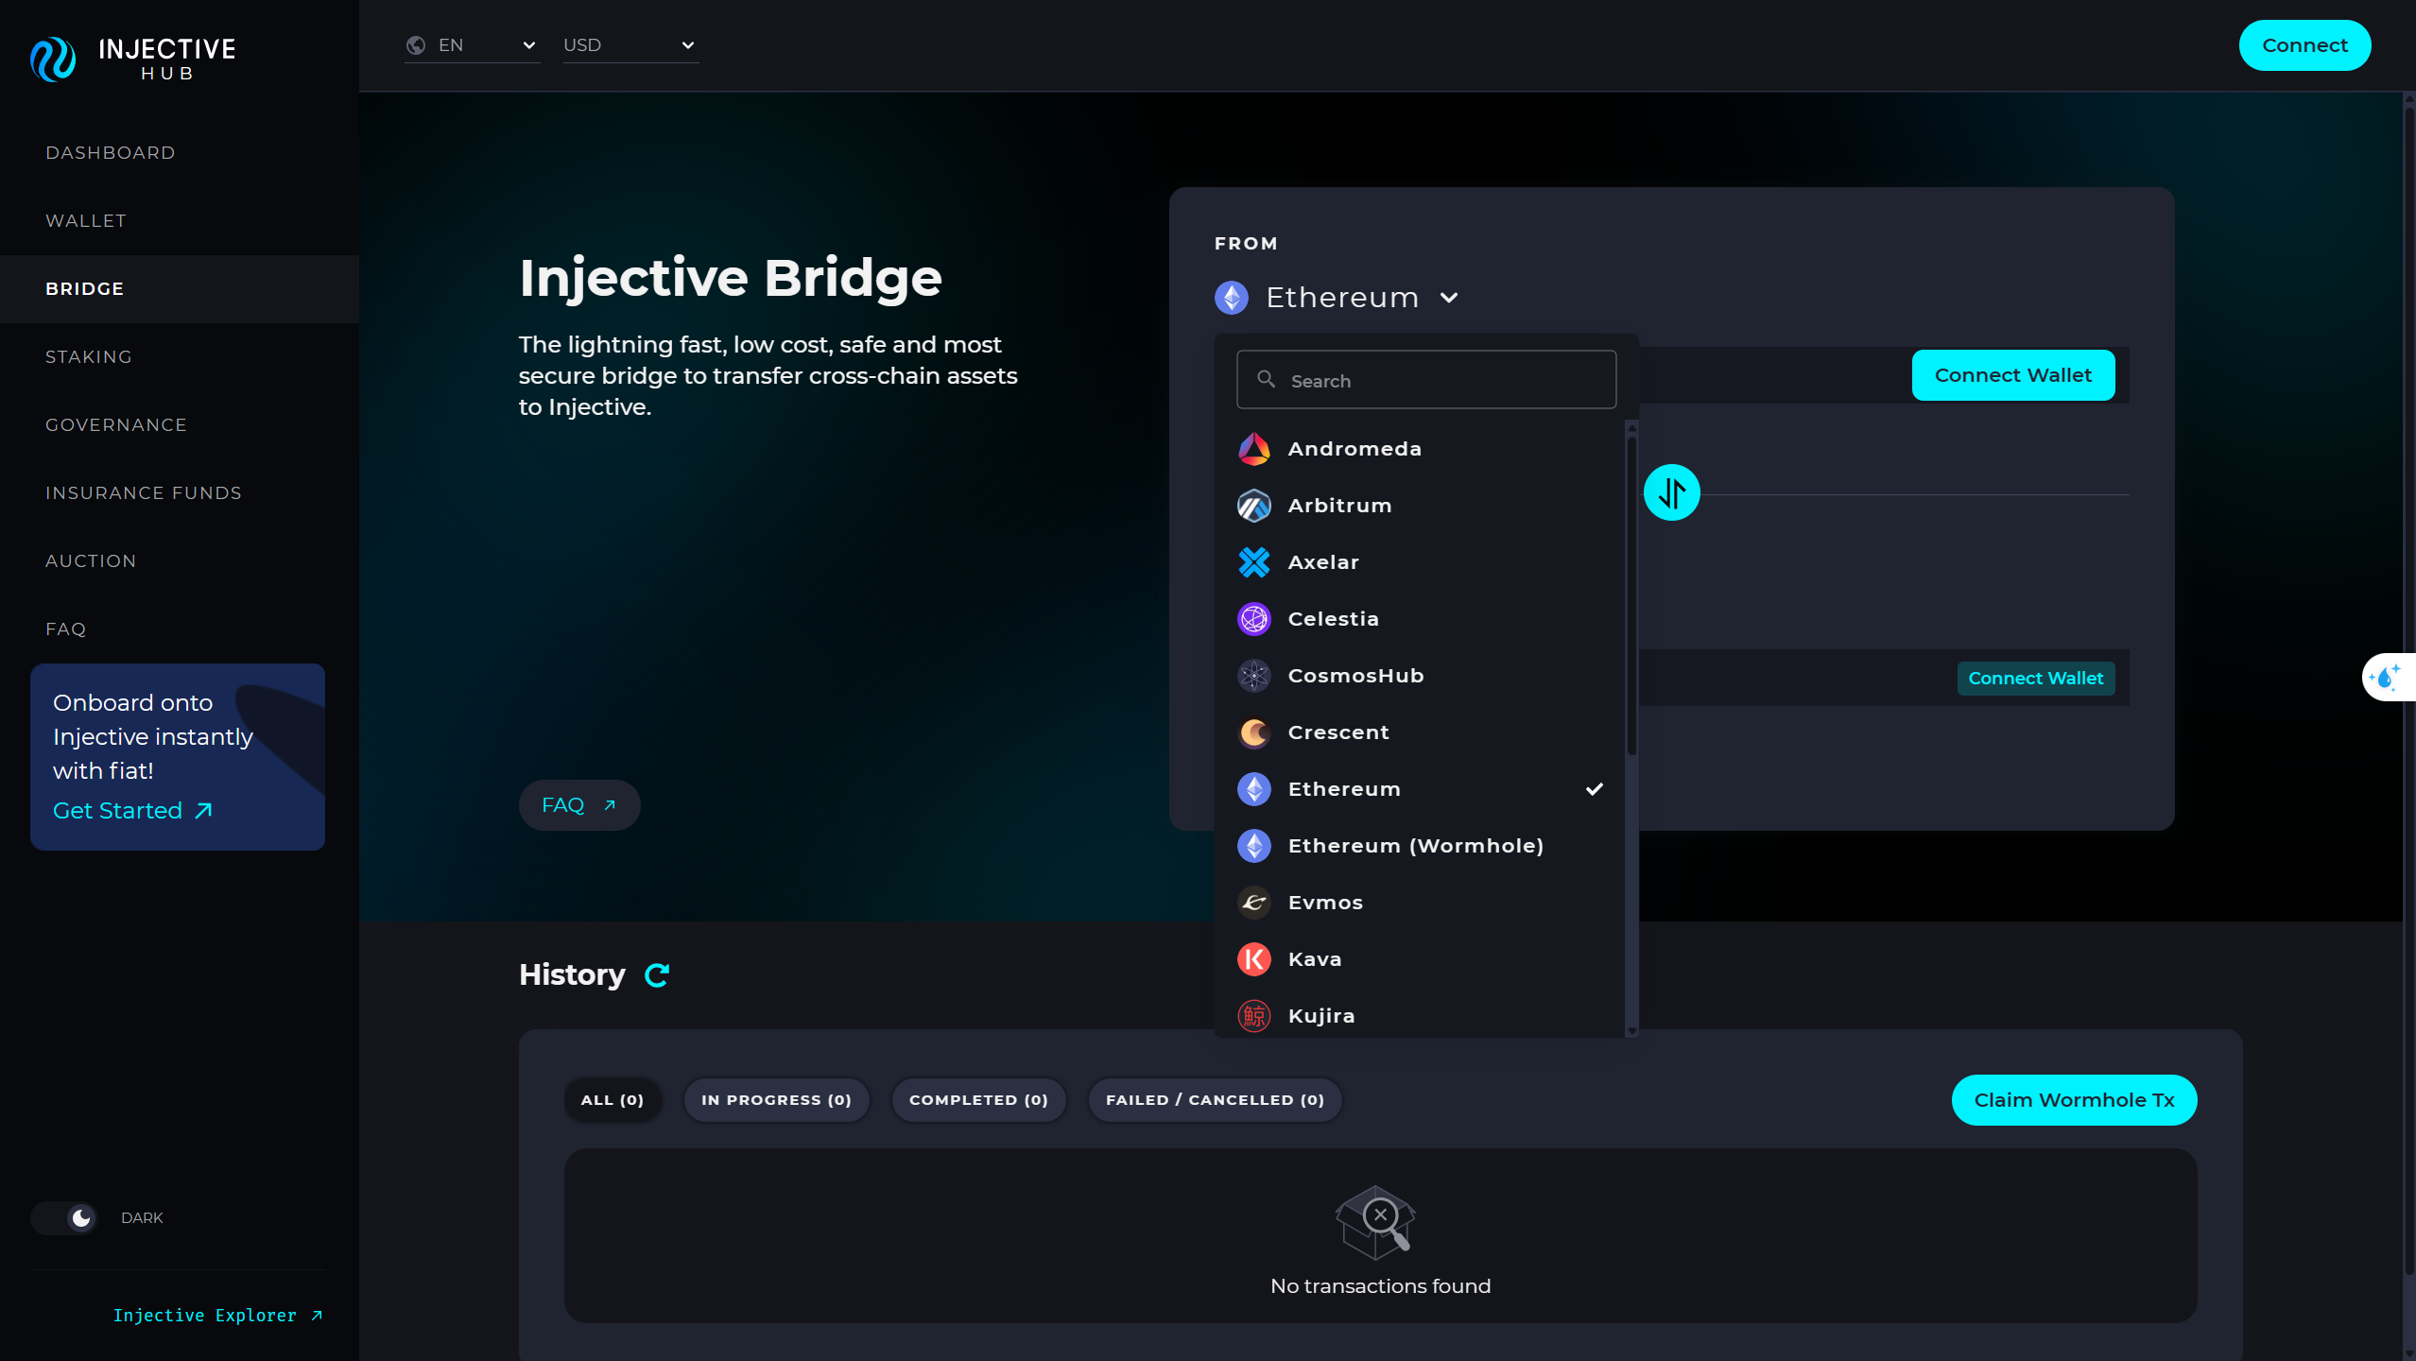Select the CosmosHub network icon
Viewport: 2416px width, 1361px height.
pyautogui.click(x=1254, y=676)
